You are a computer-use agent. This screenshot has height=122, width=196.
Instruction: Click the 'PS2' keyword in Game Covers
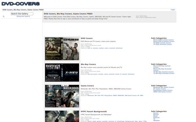102,95
